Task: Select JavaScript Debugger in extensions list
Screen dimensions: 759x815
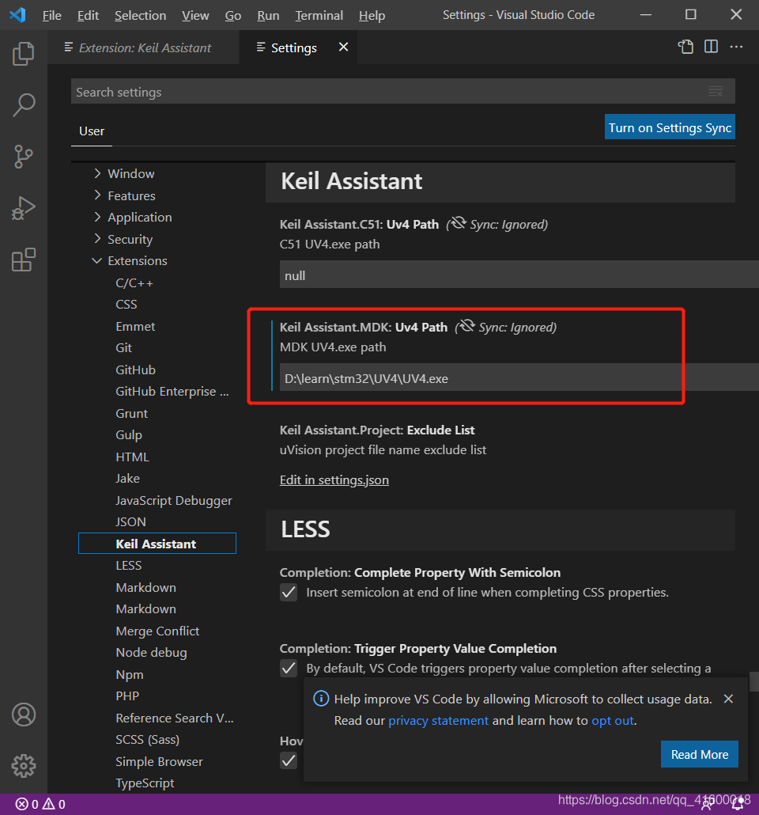Action: point(173,501)
